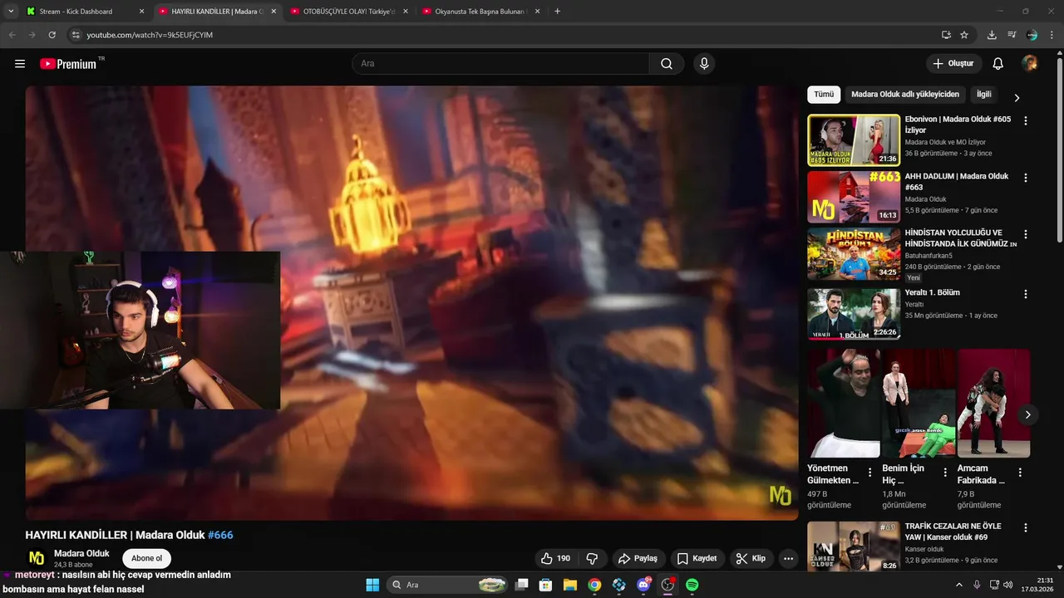Click the Windows taskbar search box
Image resolution: width=1064 pixels, height=598 pixels.
coord(448,585)
